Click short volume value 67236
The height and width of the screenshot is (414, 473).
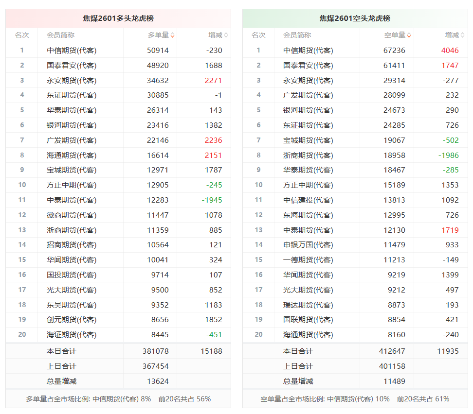pyautogui.click(x=394, y=51)
